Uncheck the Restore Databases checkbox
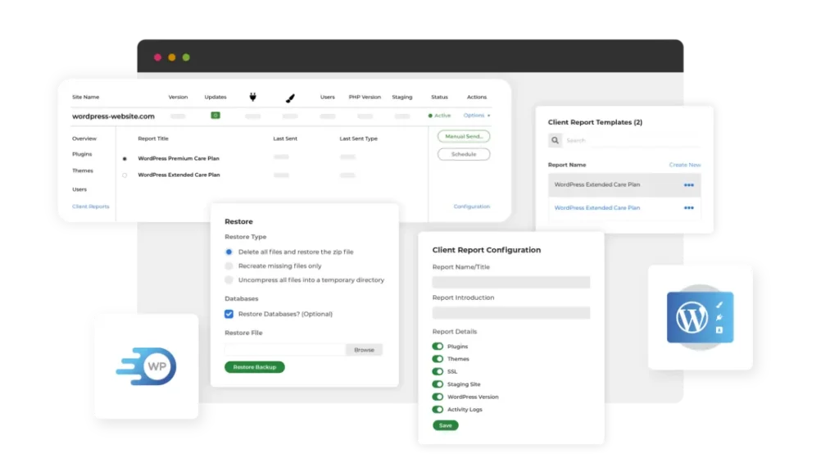 [229, 314]
